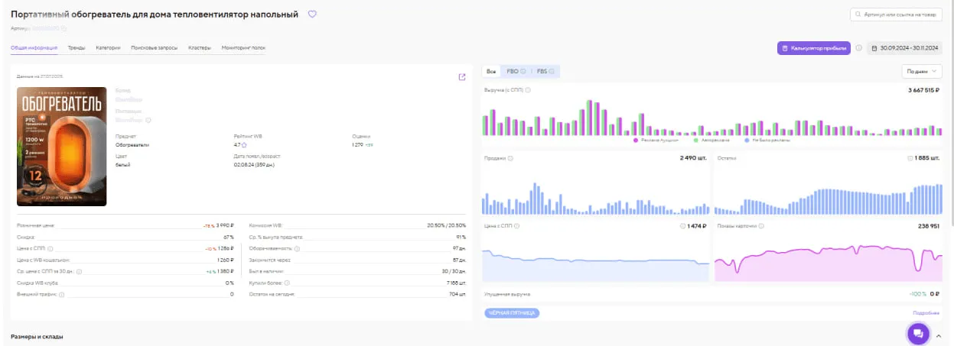Switch filter to FBS
The image size is (954, 346).
pos(542,71)
